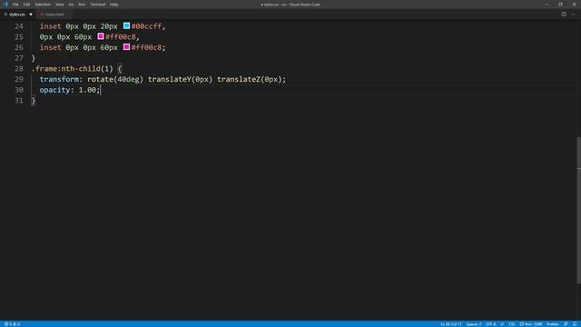581x327 pixels.
Task: Click the .frame:nth-child(1) selector text
Action: point(73,69)
